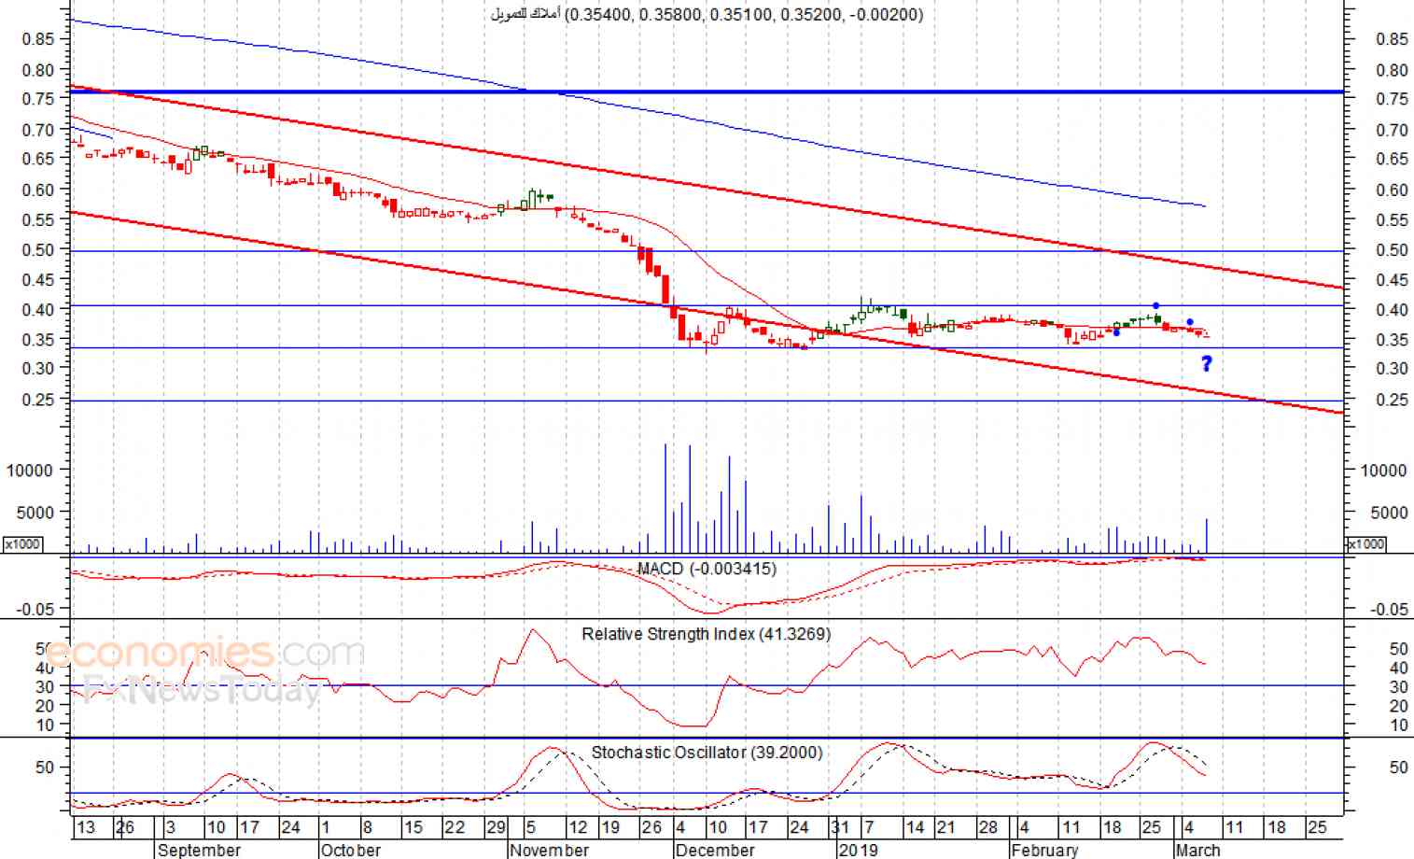Viewport: 1414px width, 859px height.
Task: Click -0.05 on the right MACD axis
Action: tap(1389, 610)
